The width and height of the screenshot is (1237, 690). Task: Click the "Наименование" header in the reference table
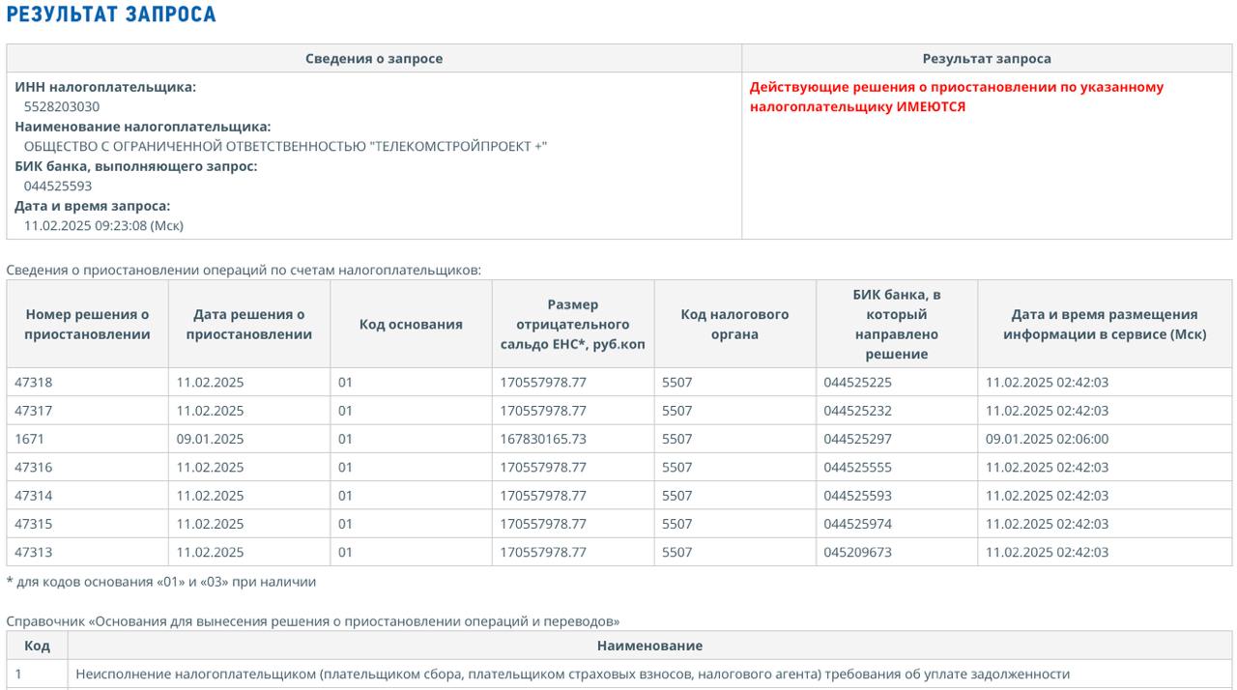point(649,646)
